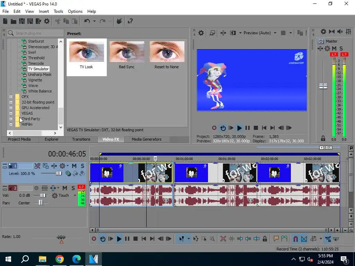Open the Insert menu
Viewport: 355px width, 266px height.
point(44,11)
